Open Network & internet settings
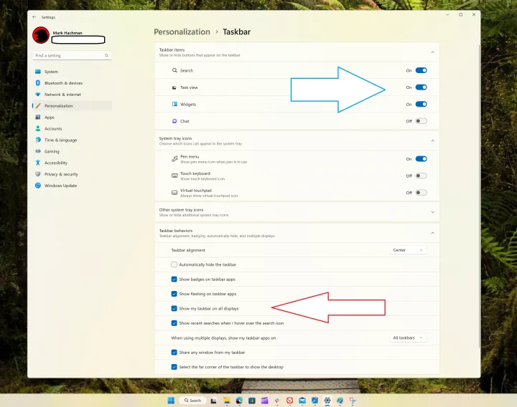Viewport: 517px width, 407px height. [x=62, y=95]
